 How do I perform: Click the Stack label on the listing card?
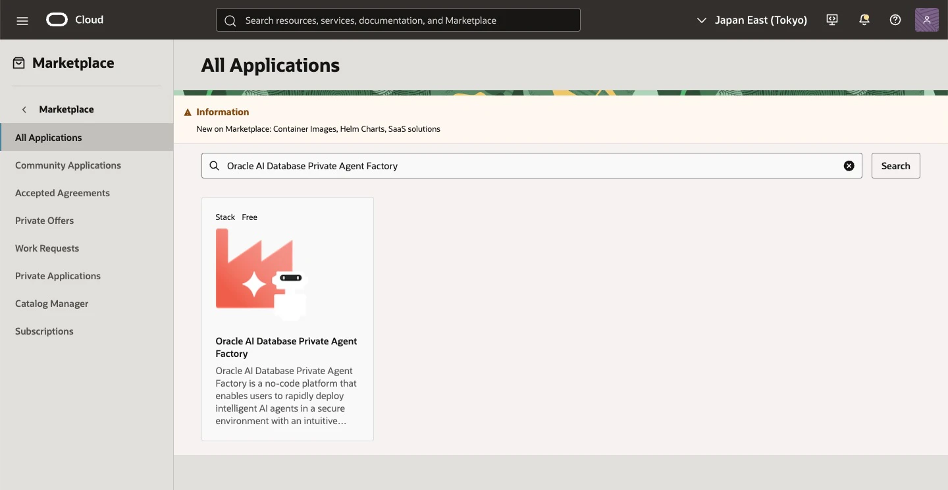225,217
